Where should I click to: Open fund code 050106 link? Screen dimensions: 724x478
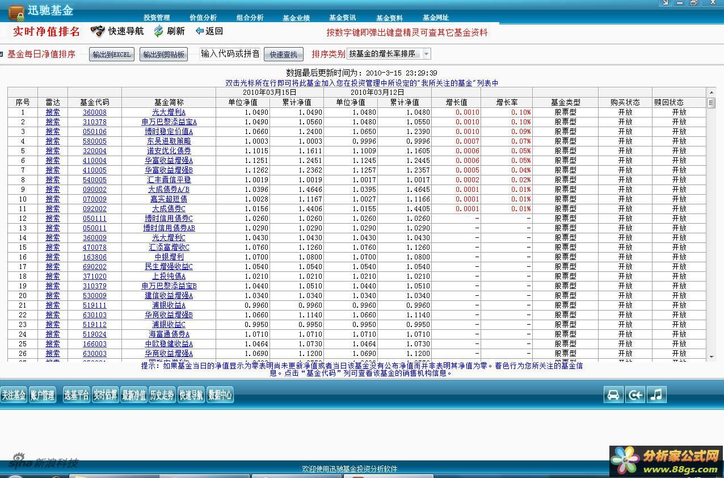coord(95,132)
